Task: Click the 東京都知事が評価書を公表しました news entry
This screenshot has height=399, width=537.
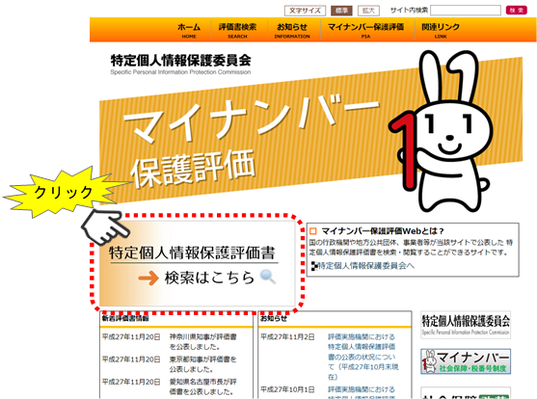Action: click(x=202, y=364)
